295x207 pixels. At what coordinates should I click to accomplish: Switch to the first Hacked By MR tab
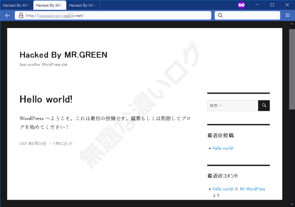pos(17,5)
